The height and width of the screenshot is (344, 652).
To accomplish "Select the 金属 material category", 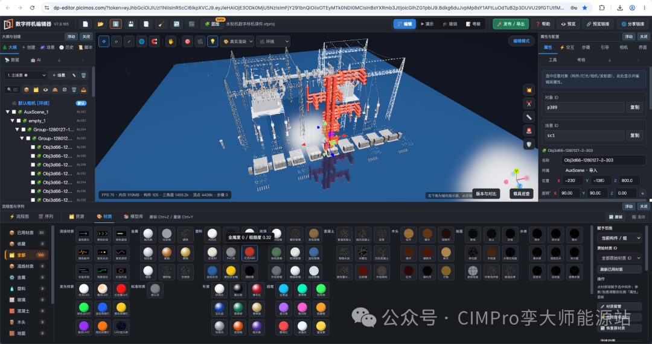I will (x=27, y=277).
